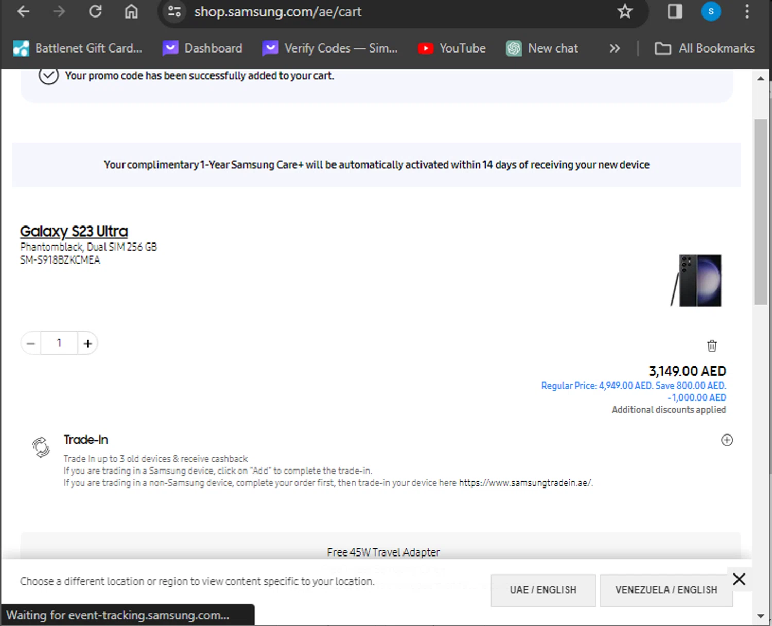Open the samsungtradein.ae link

525,483
